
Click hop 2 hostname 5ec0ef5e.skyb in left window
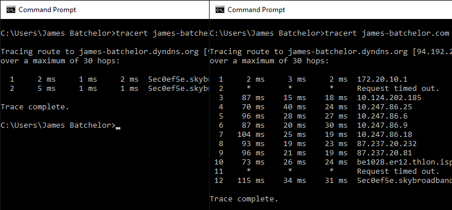click(178, 89)
